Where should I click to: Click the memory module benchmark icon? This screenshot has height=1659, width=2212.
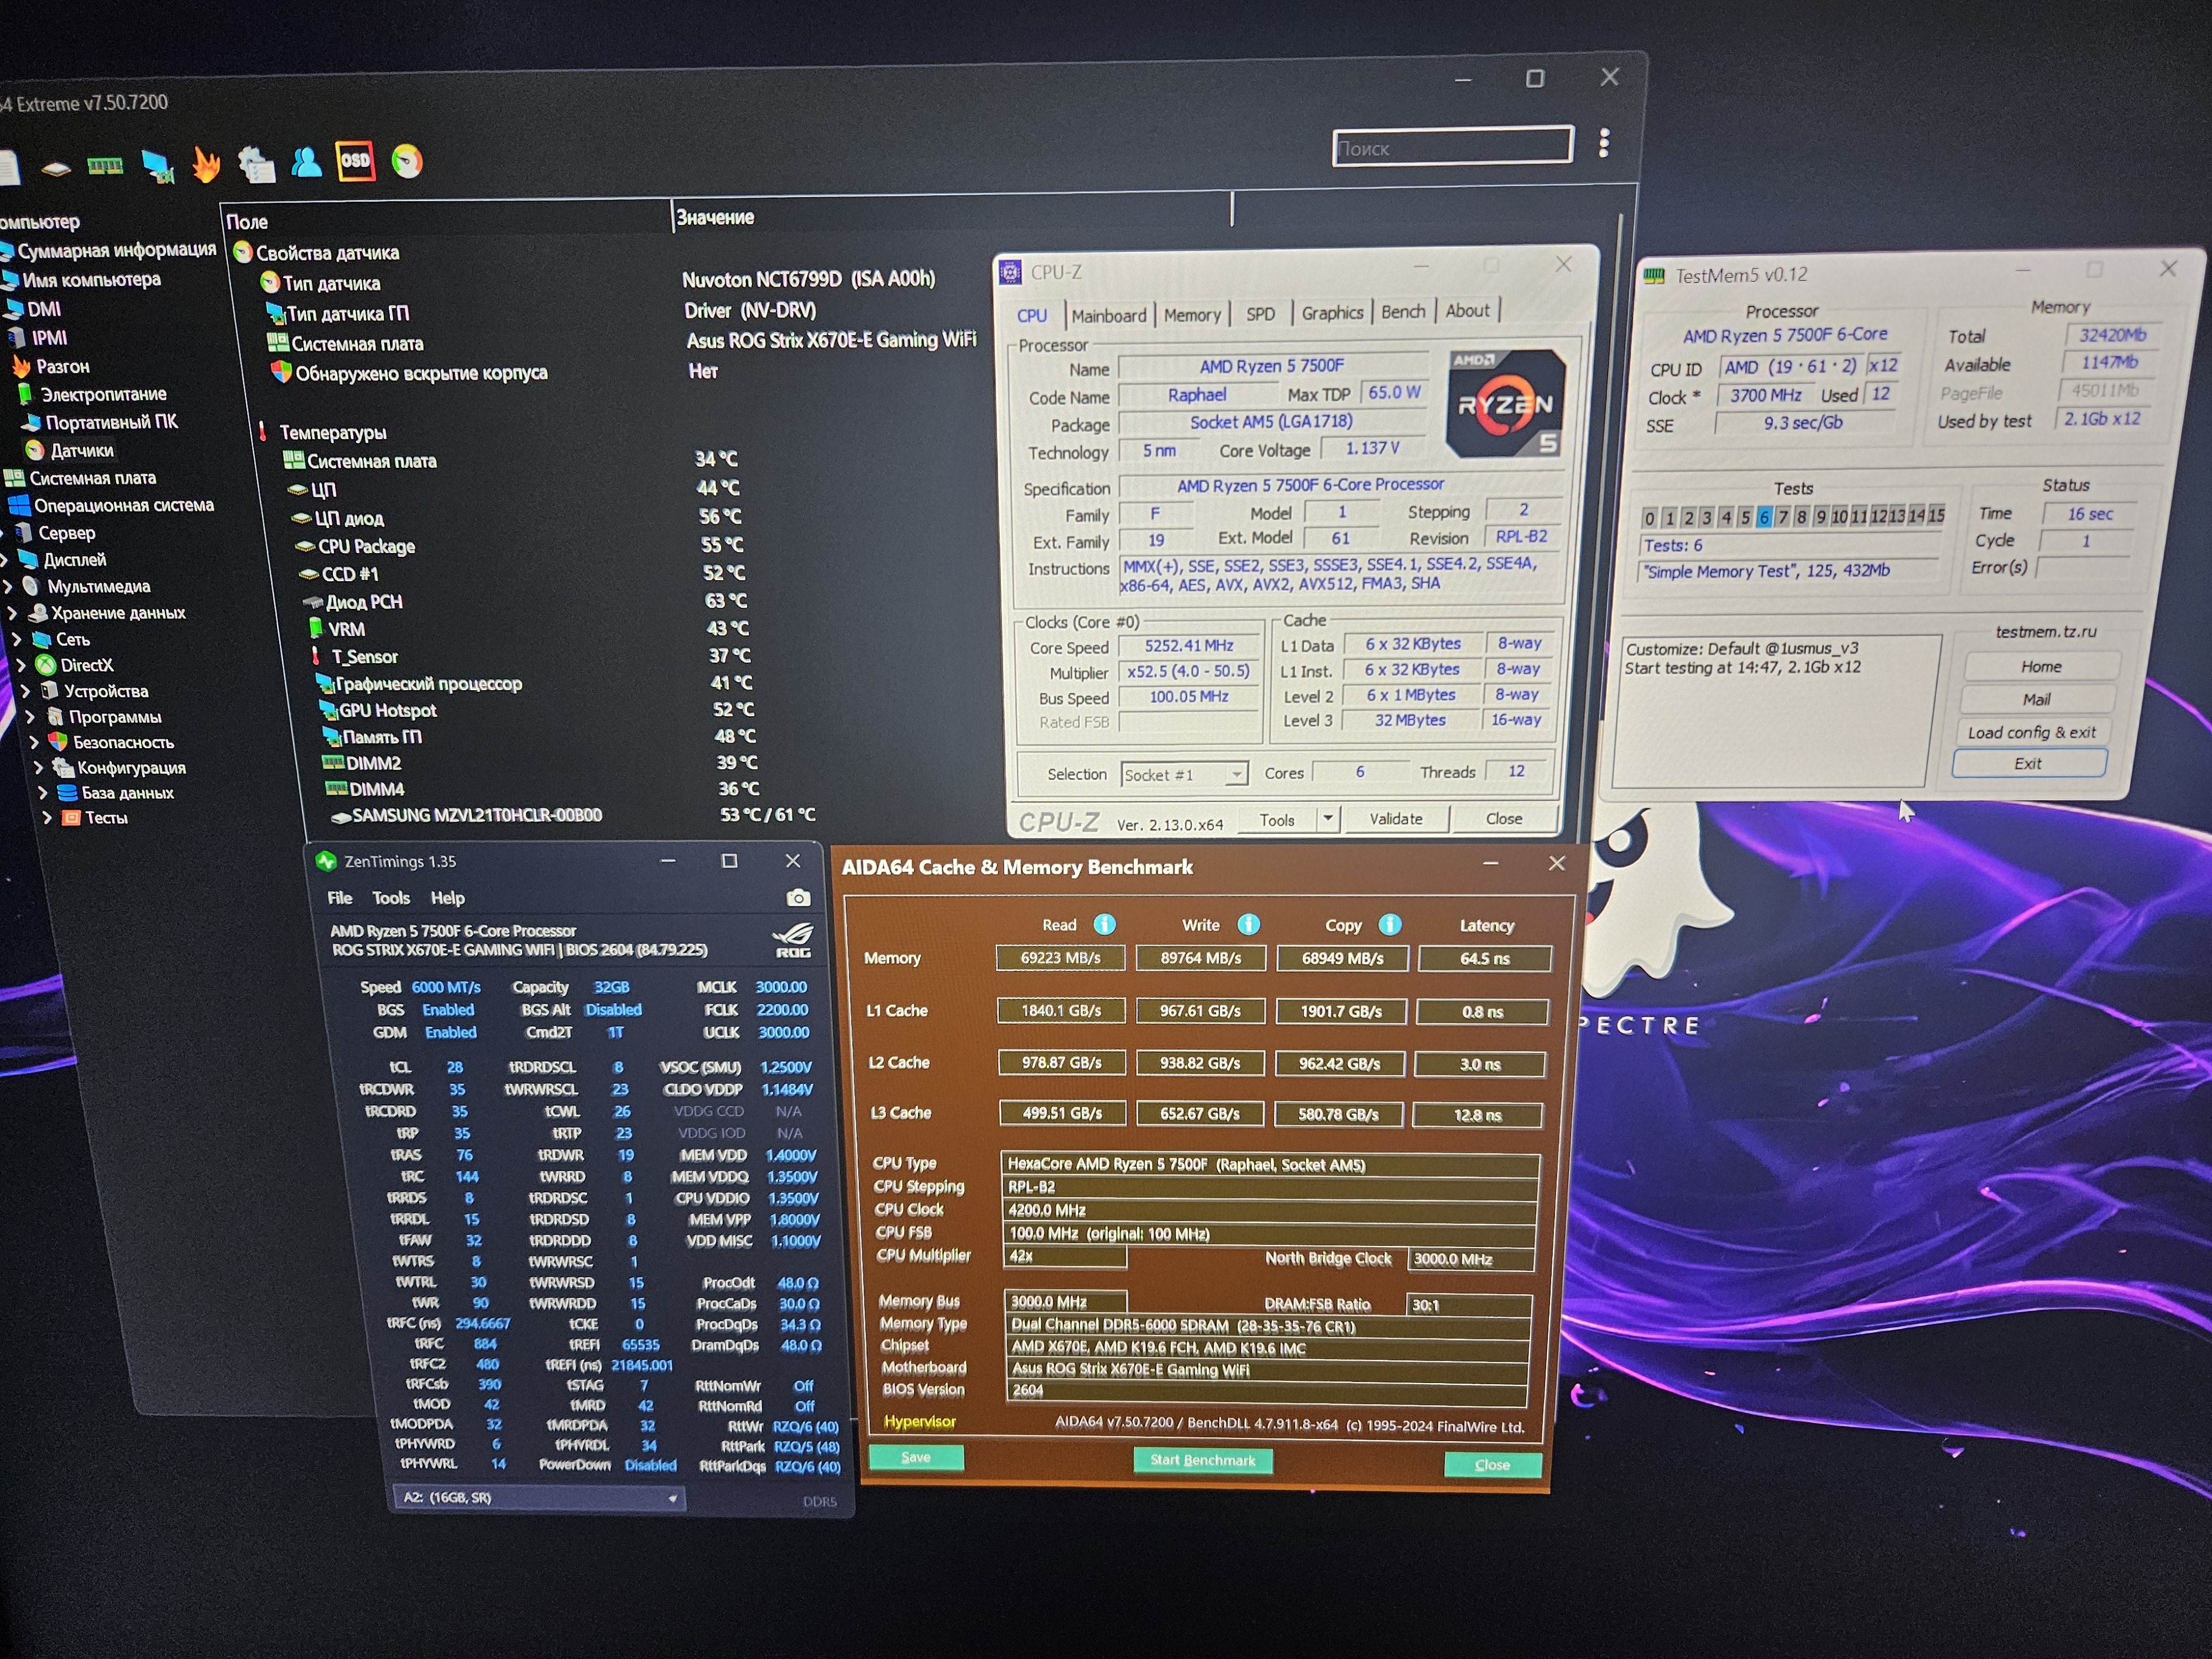[x=104, y=165]
